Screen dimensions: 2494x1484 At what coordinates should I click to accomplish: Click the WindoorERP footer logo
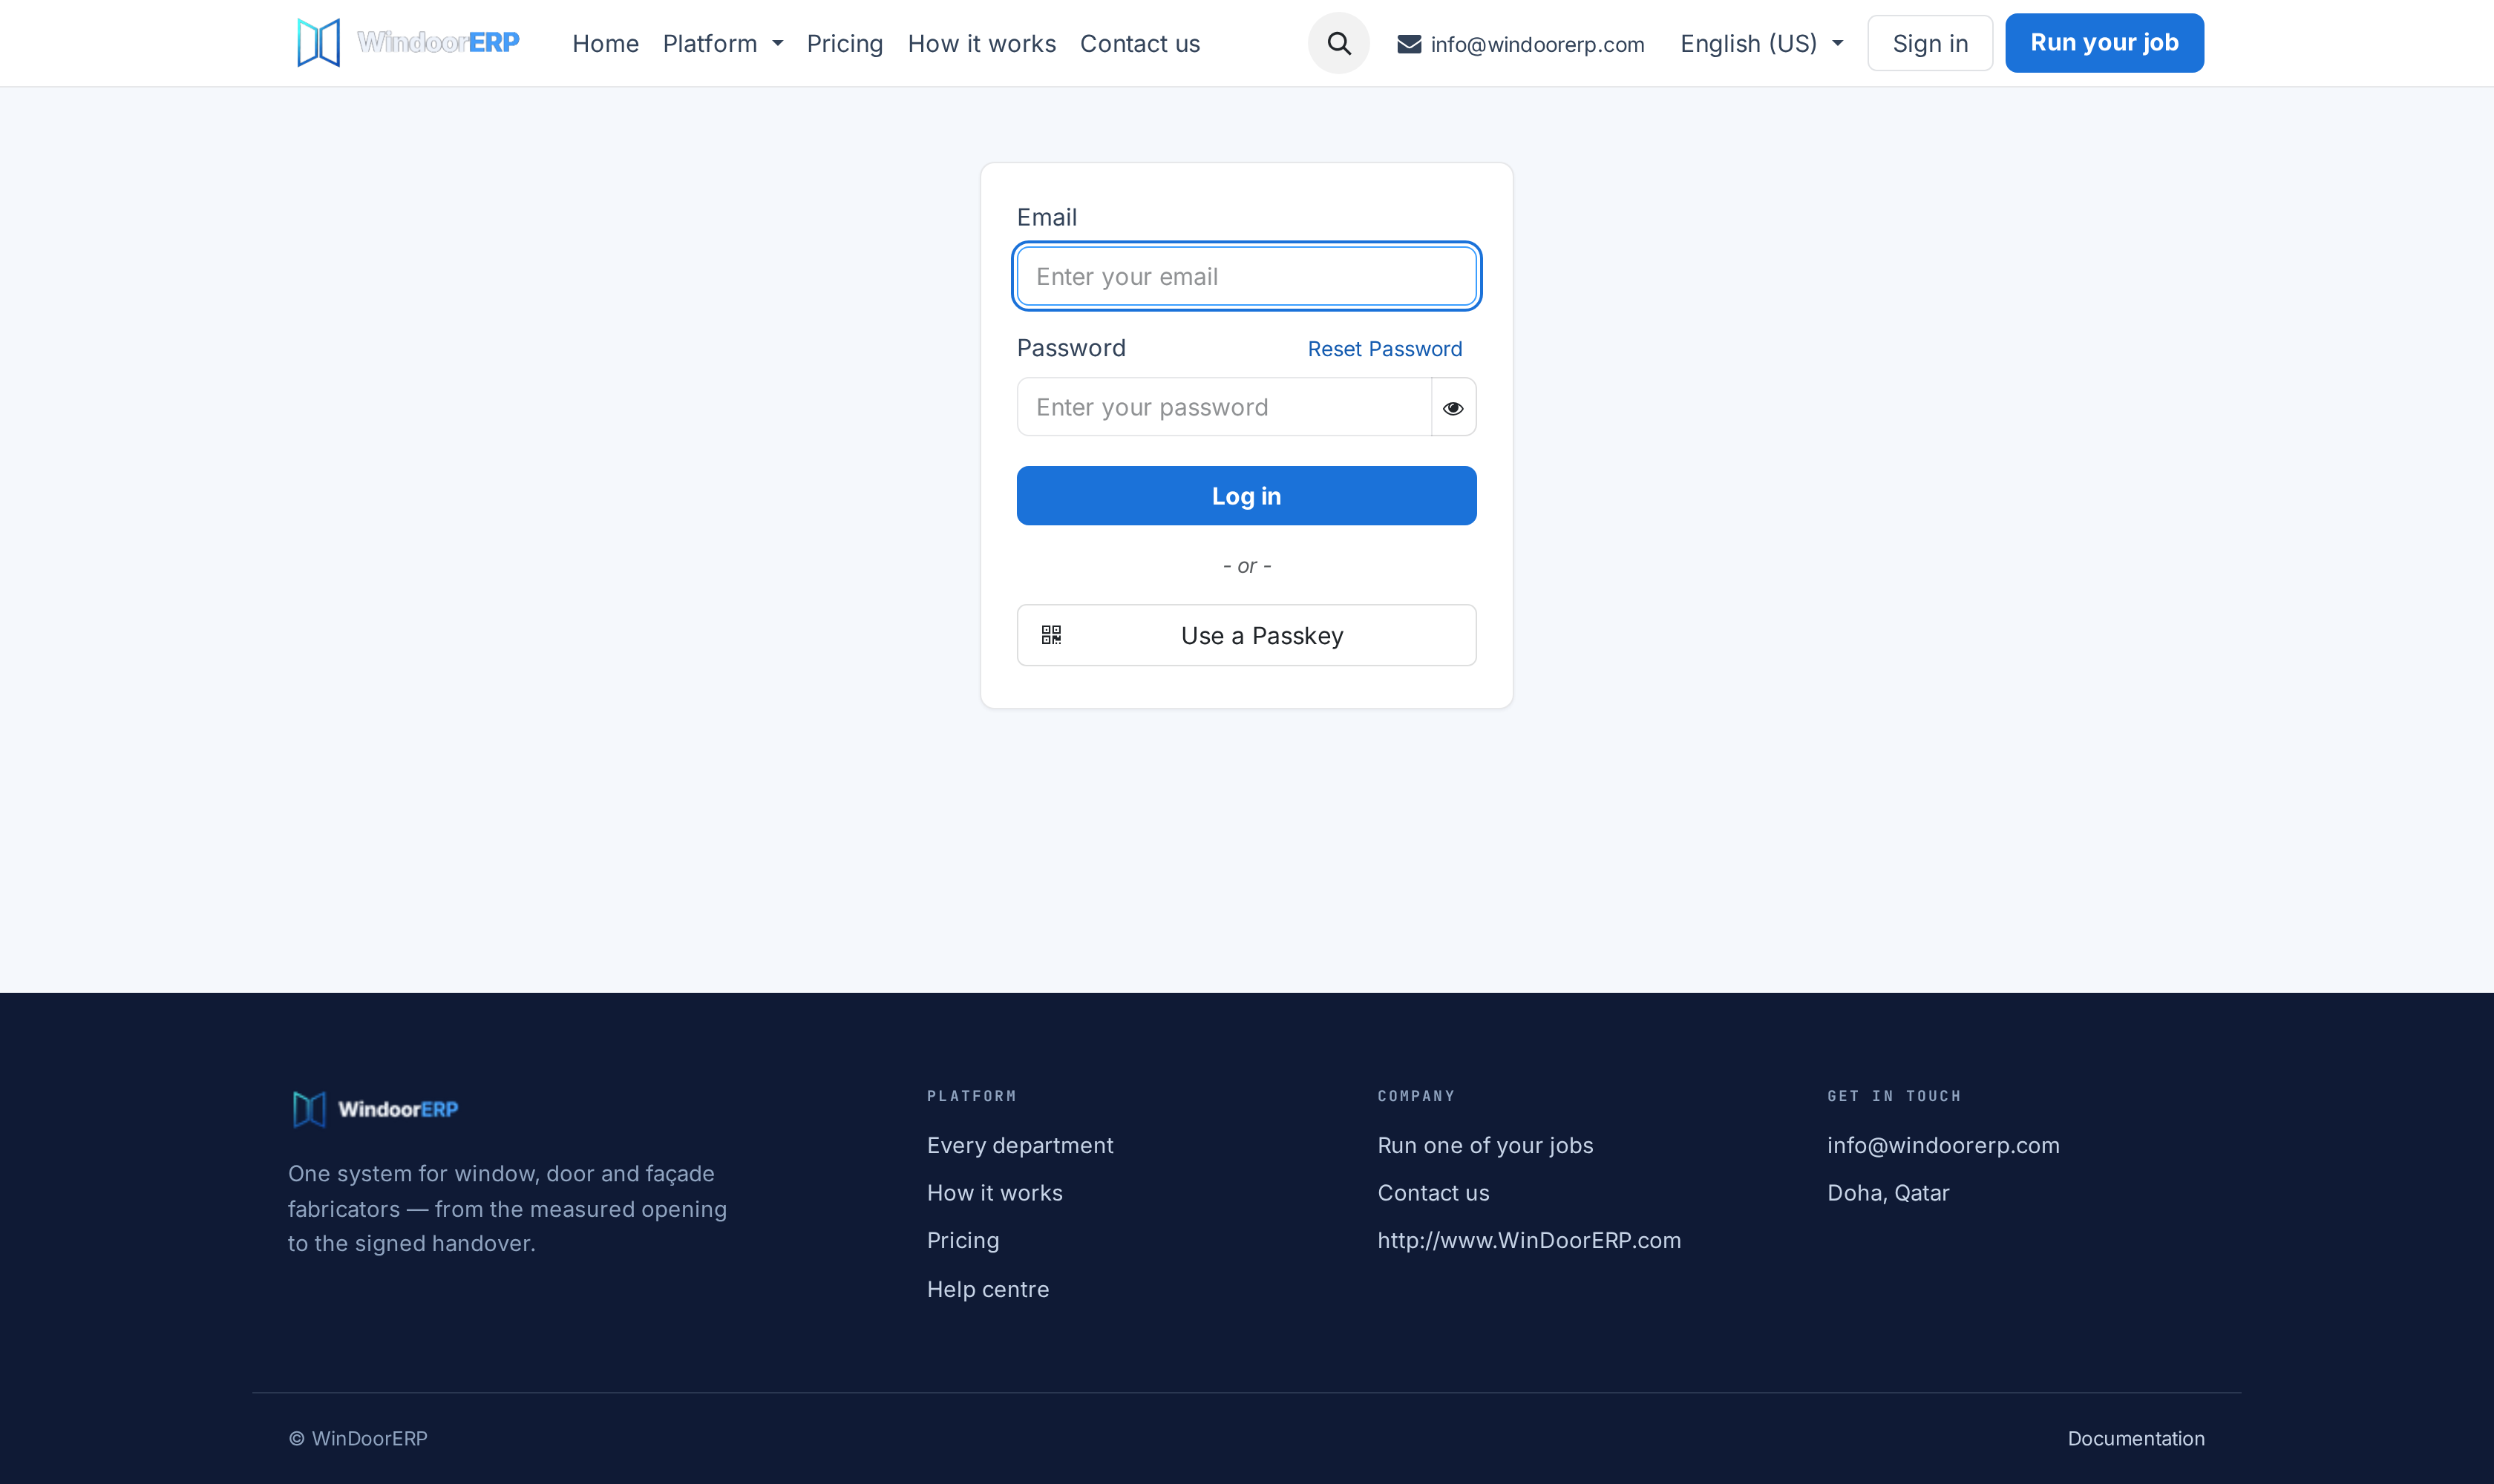point(375,1109)
